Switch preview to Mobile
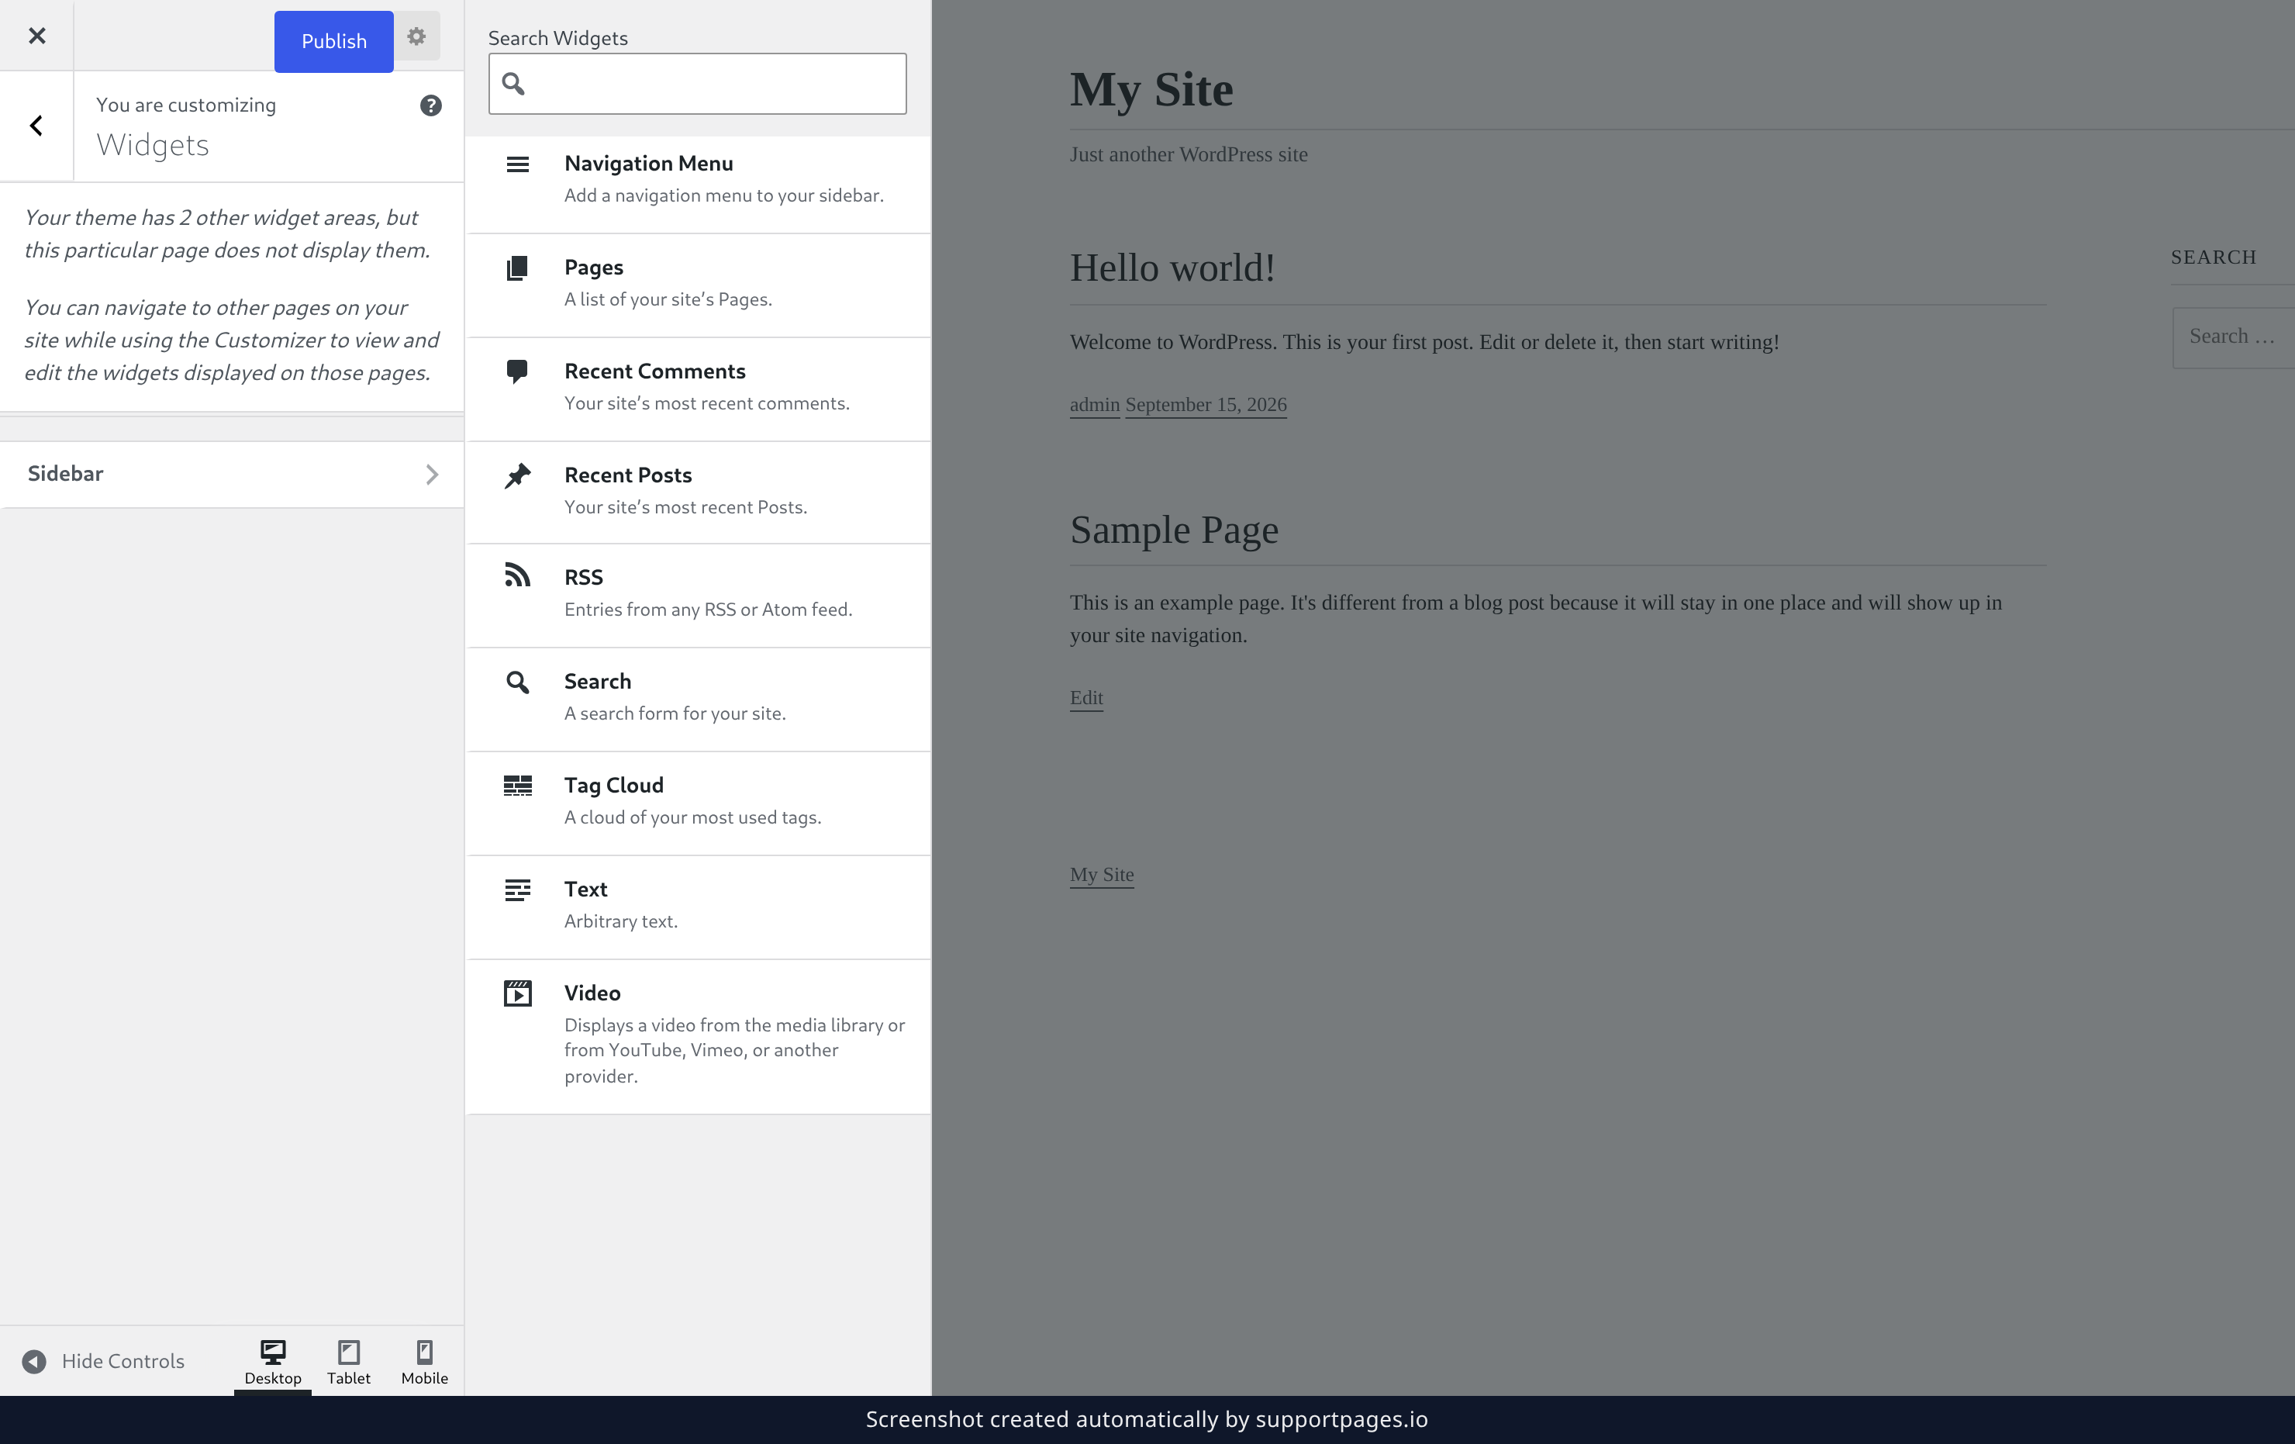 tap(424, 1362)
